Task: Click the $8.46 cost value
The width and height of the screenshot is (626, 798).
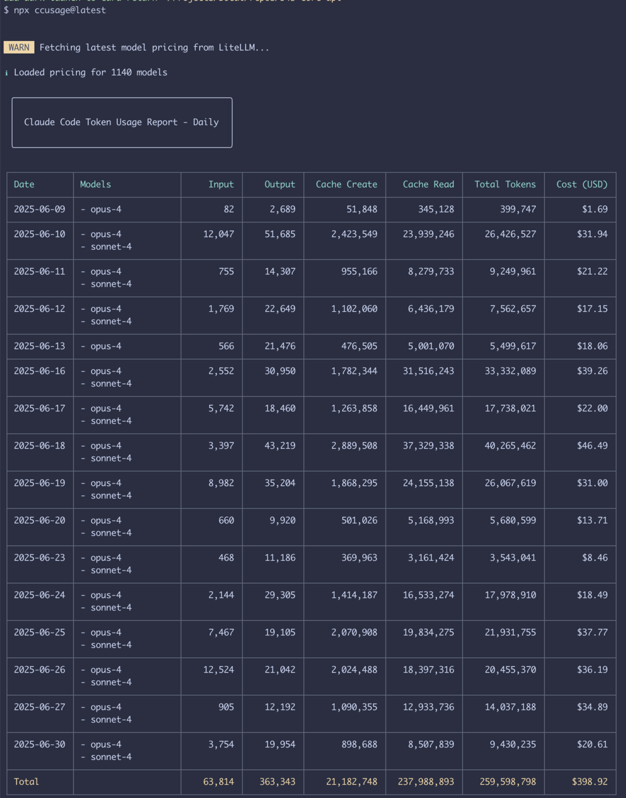Action: [x=595, y=557]
